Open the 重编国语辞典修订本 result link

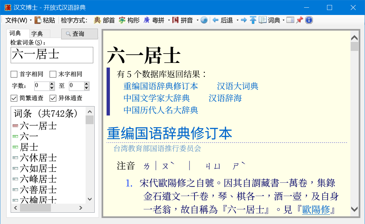click(x=161, y=86)
